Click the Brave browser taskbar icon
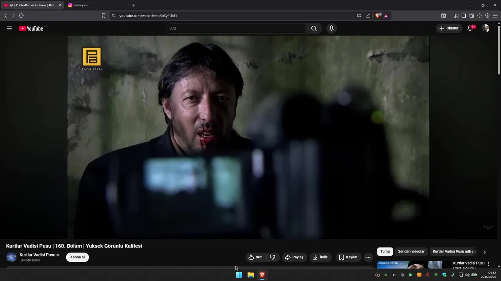The image size is (501, 281). tap(262, 275)
